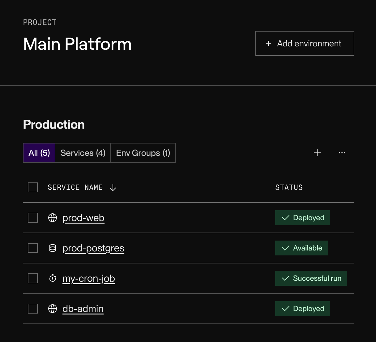Select the All (5) filter tab
This screenshot has width=376, height=342.
39,153
